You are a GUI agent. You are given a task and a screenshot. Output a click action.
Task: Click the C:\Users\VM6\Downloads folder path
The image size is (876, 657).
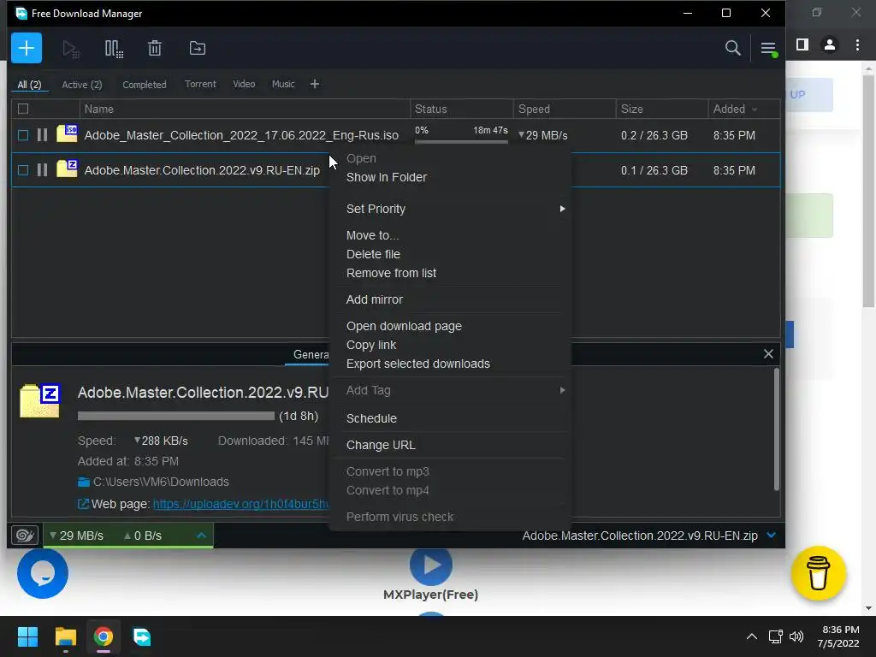coord(161,482)
